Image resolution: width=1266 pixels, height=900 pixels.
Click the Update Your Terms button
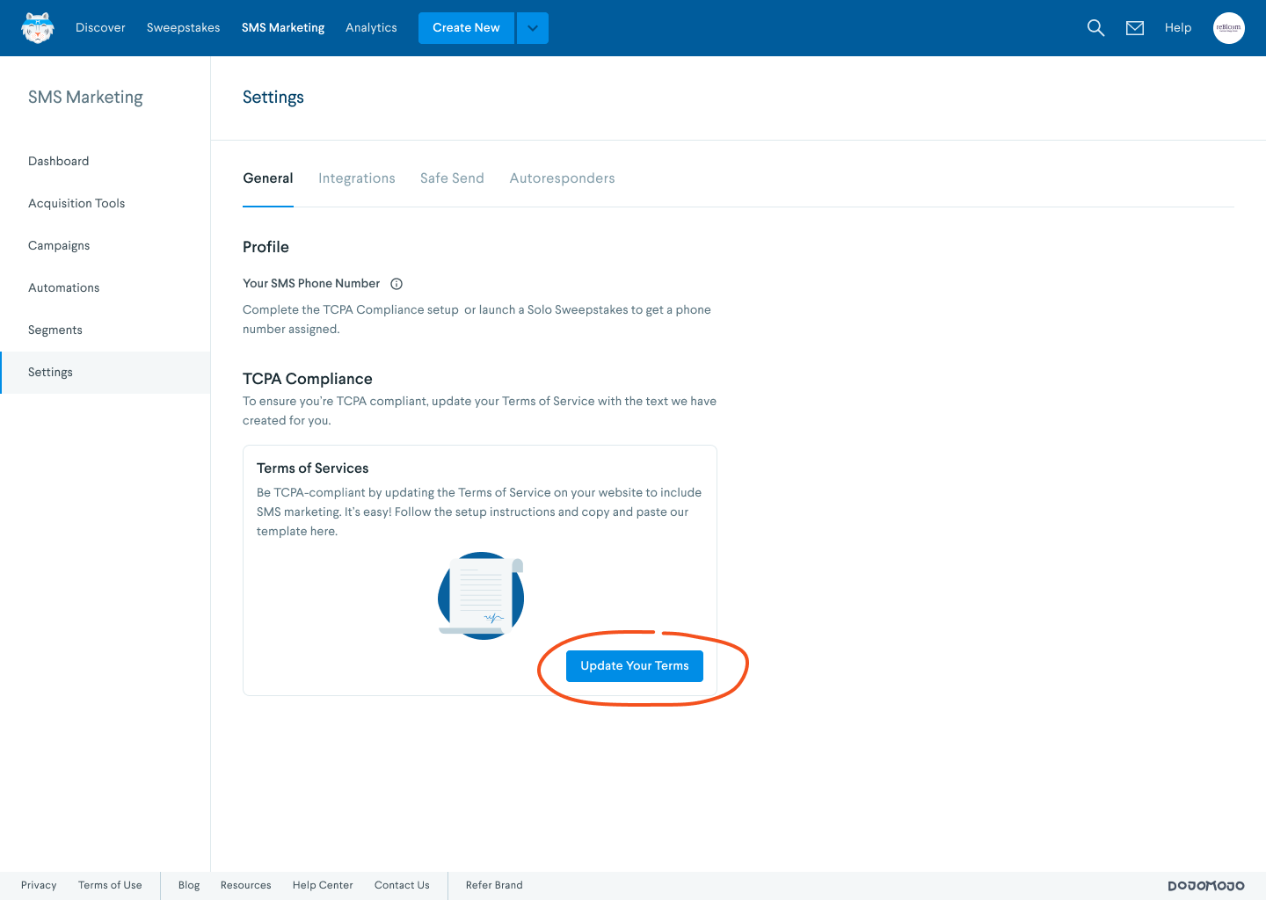[635, 666]
